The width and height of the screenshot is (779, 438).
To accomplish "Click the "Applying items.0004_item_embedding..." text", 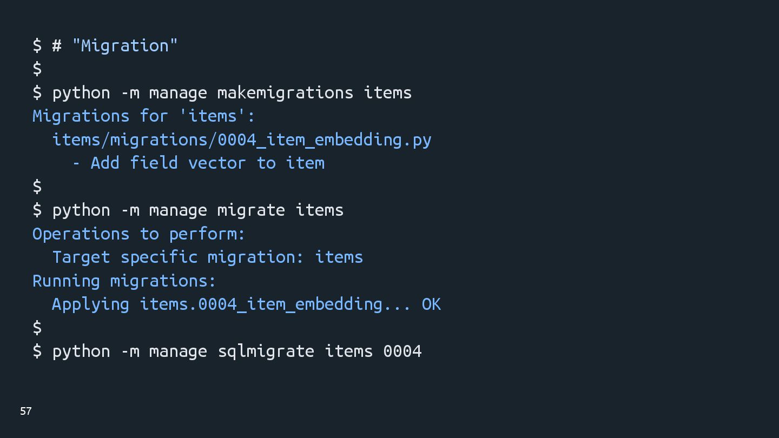I will (x=232, y=304).
